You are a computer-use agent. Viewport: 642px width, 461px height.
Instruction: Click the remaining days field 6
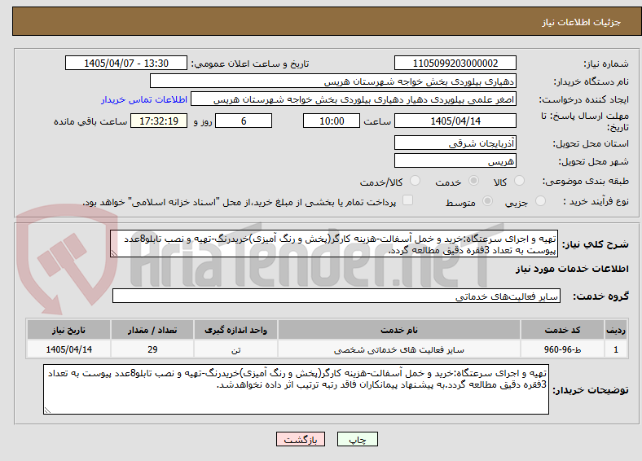click(244, 121)
